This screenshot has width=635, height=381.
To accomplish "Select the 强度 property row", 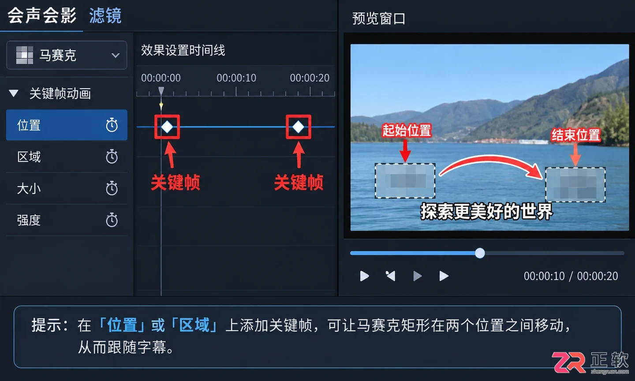I will (x=67, y=220).
